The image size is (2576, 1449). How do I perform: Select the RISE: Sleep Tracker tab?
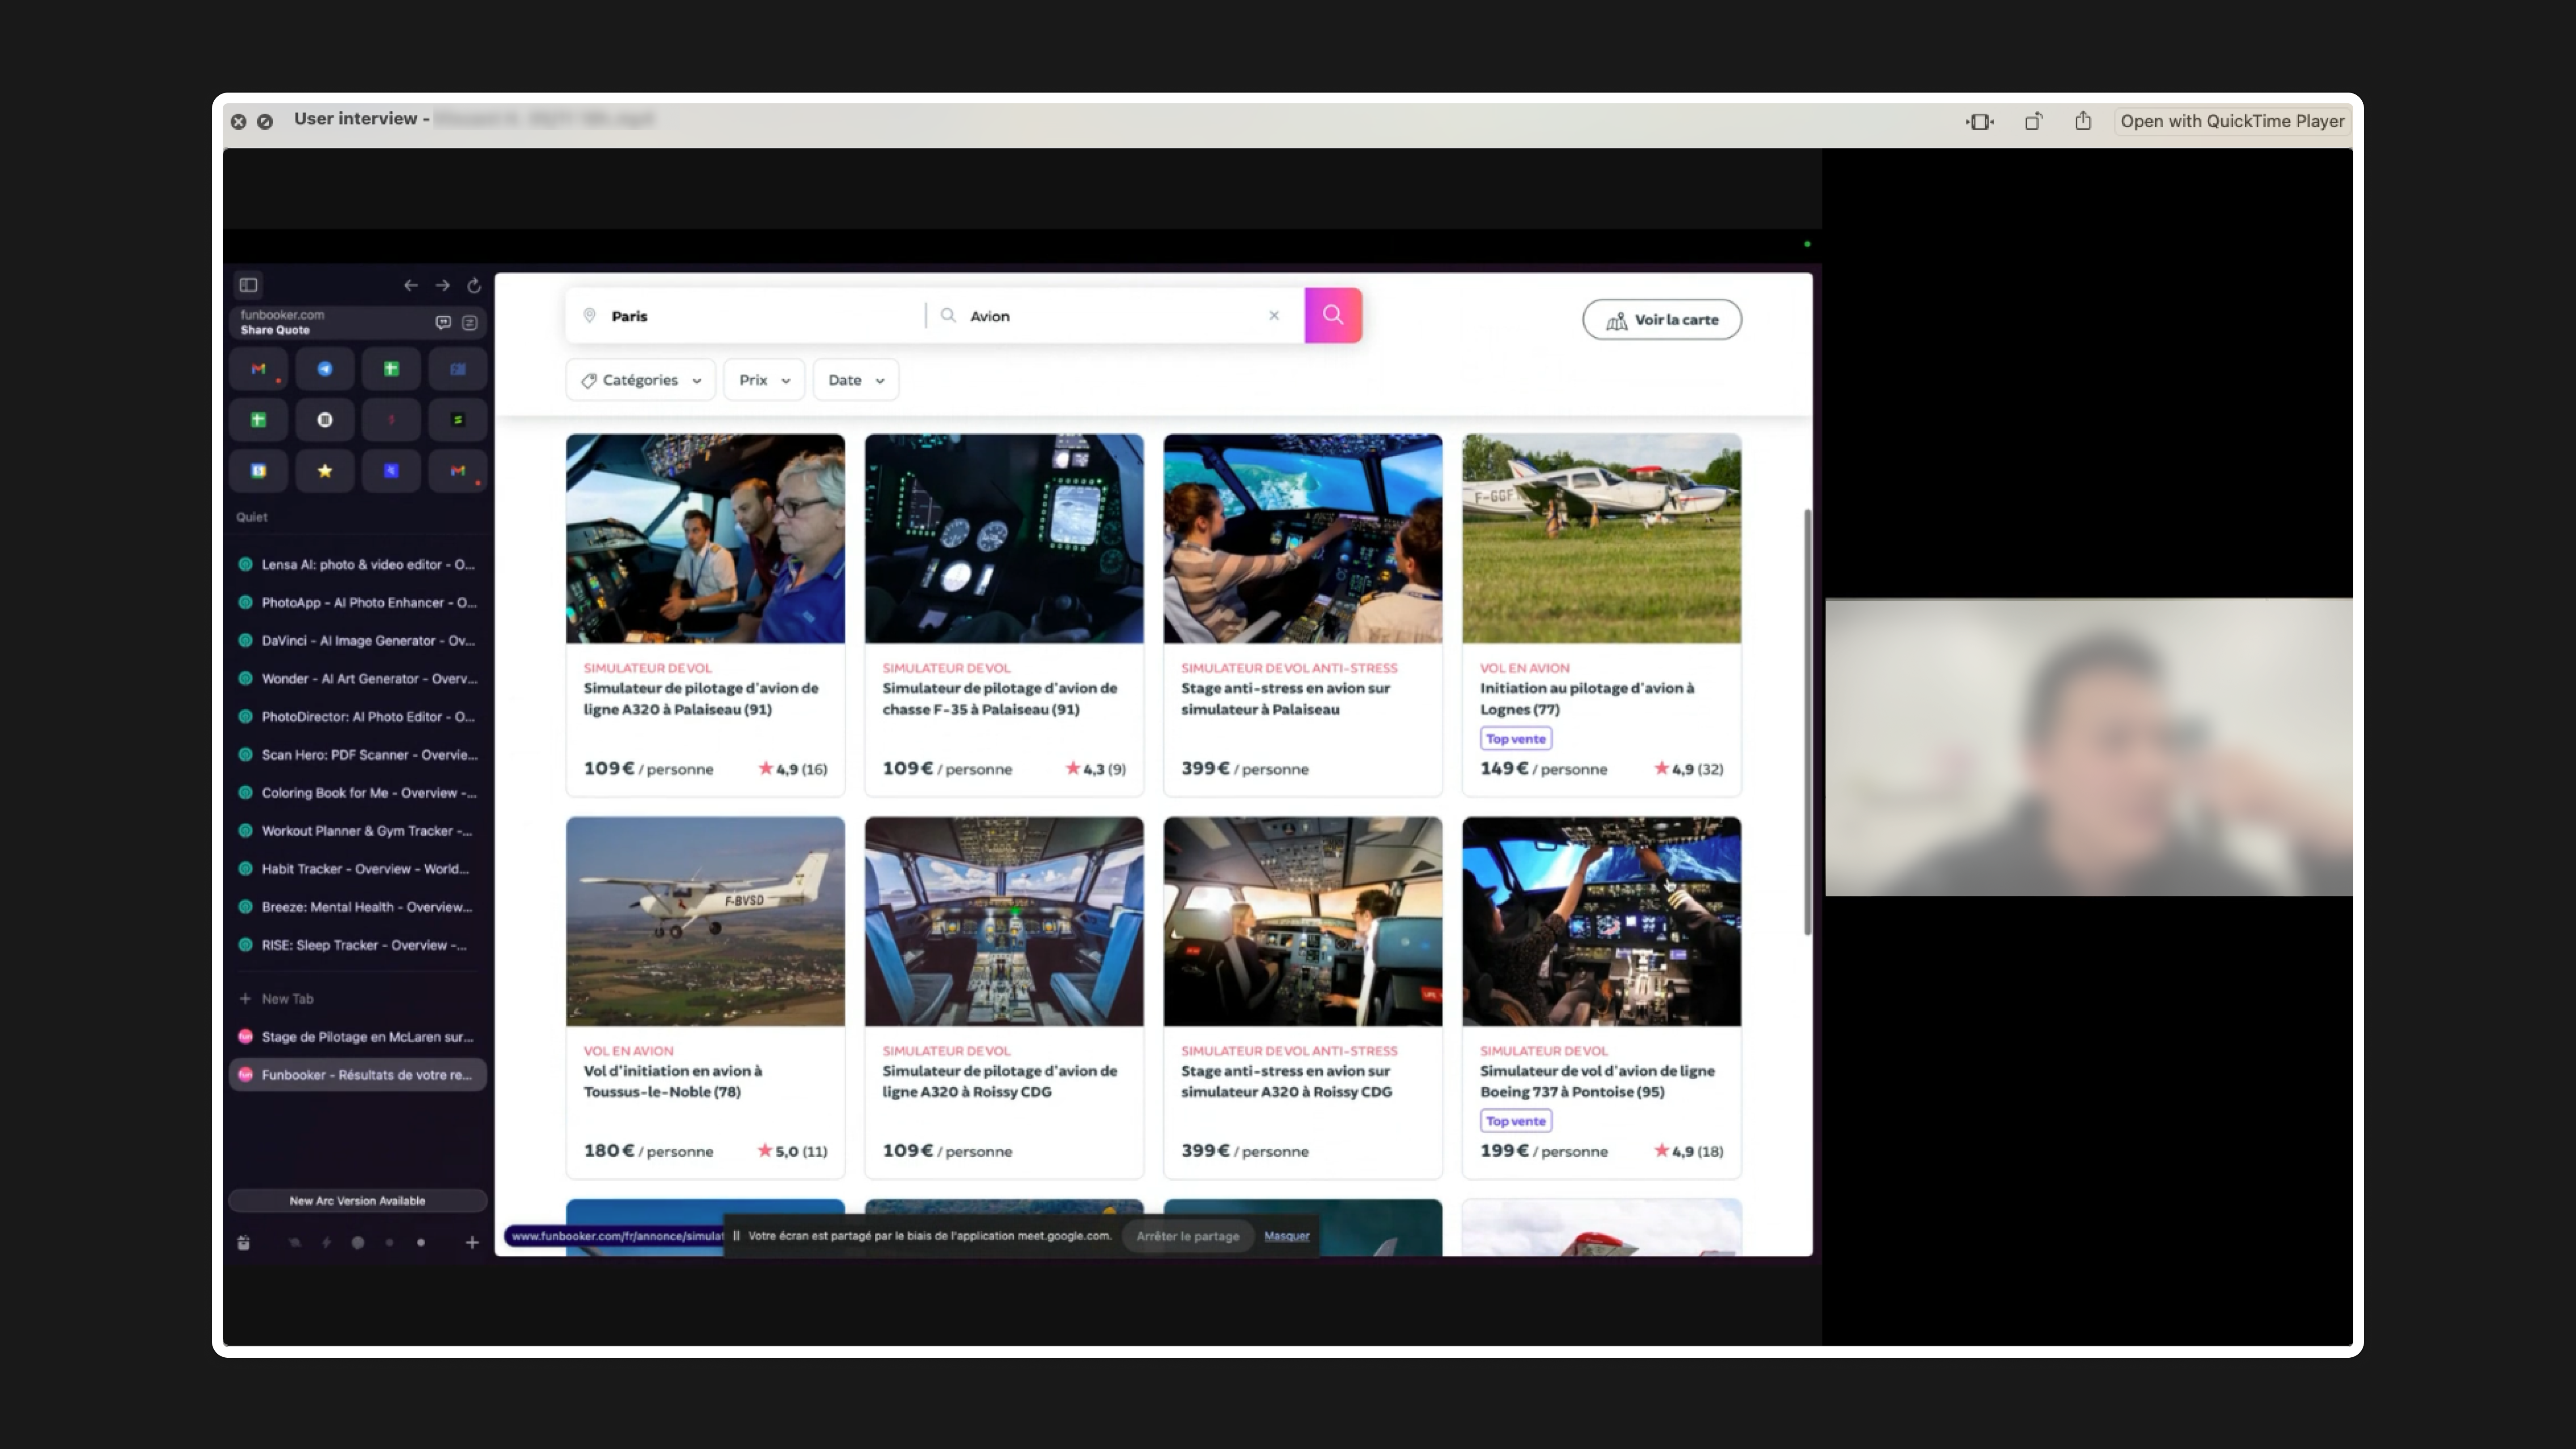point(358,945)
